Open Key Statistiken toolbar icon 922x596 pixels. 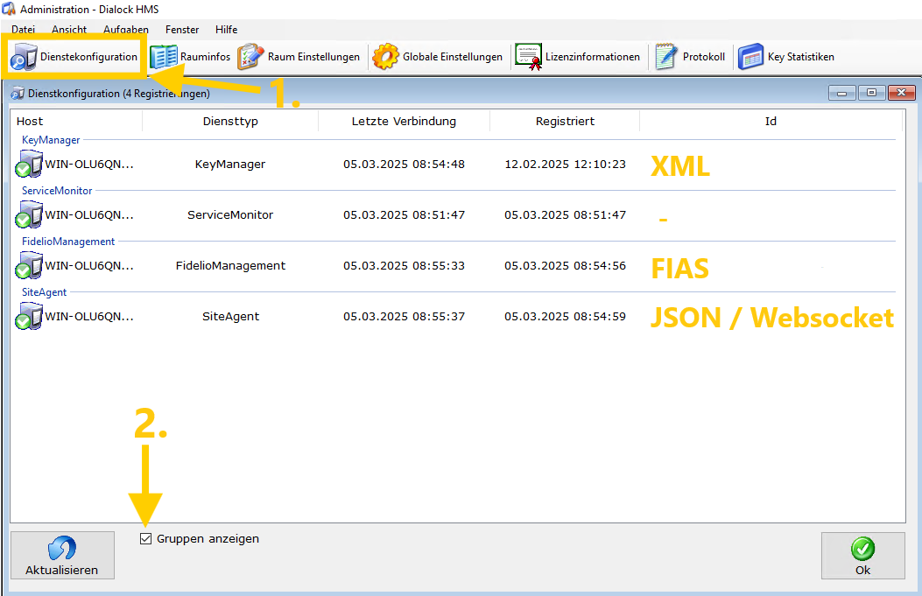(751, 57)
